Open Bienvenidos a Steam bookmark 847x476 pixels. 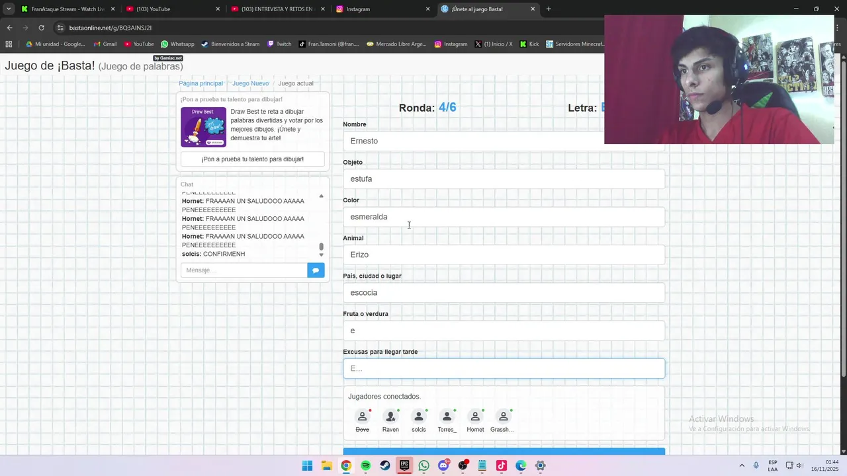click(230, 44)
